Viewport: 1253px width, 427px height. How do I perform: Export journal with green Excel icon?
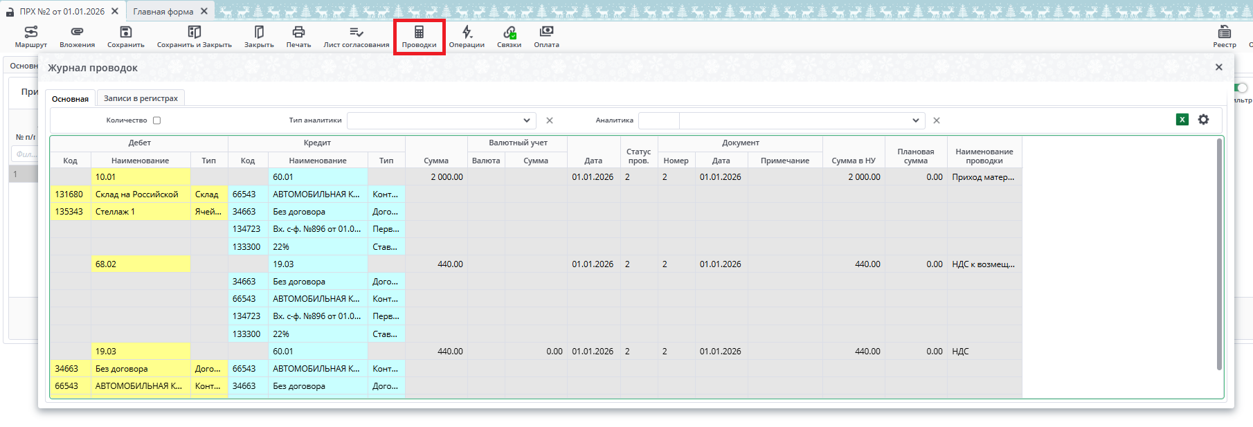coord(1182,120)
